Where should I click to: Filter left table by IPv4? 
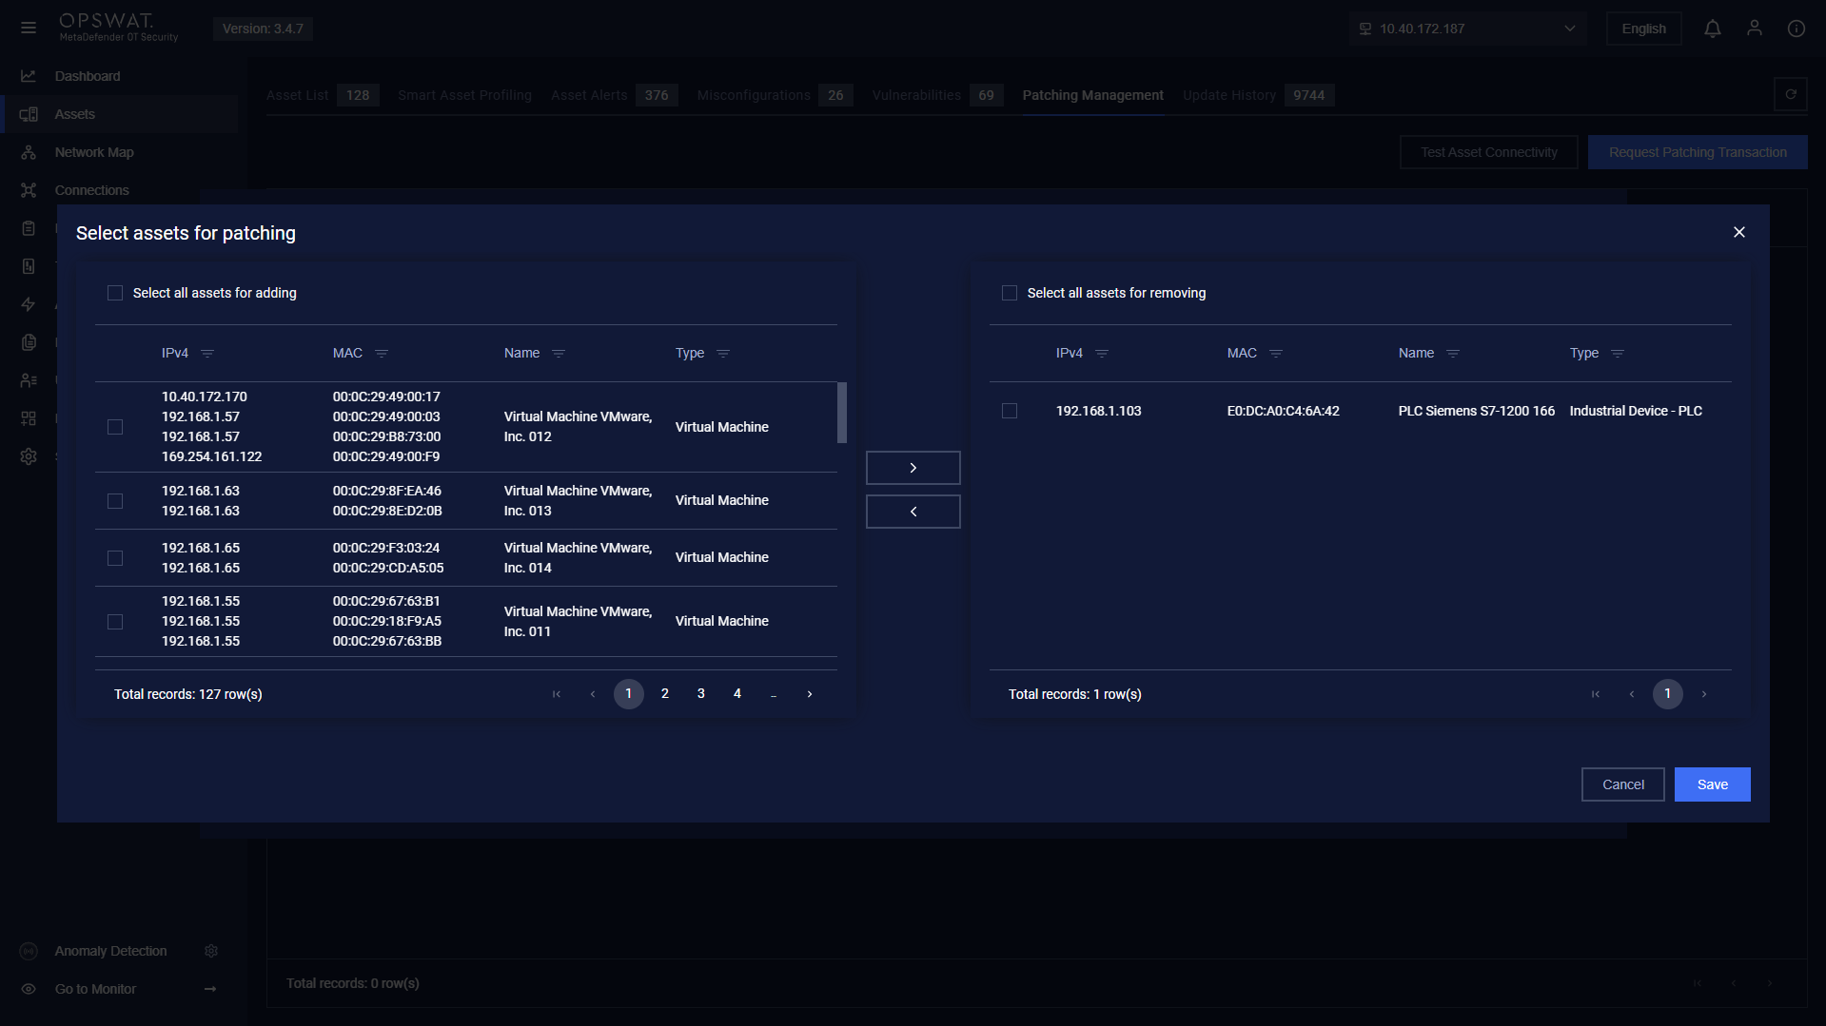pyautogui.click(x=207, y=354)
